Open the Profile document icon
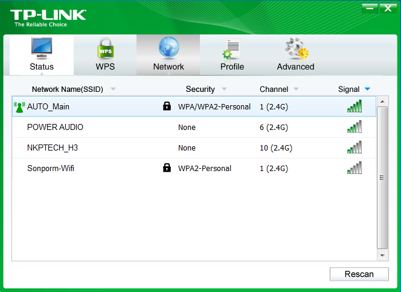Screen dimensions: 401x292 pos(231,49)
